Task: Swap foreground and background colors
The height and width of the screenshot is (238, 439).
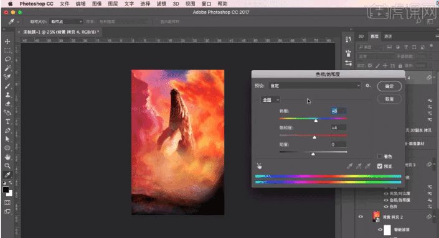Action: tap(11, 183)
